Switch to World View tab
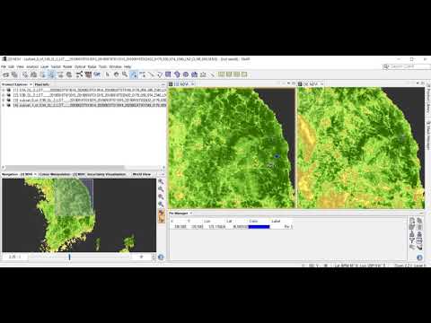Screen dimensions: 431x323 tap(142, 174)
